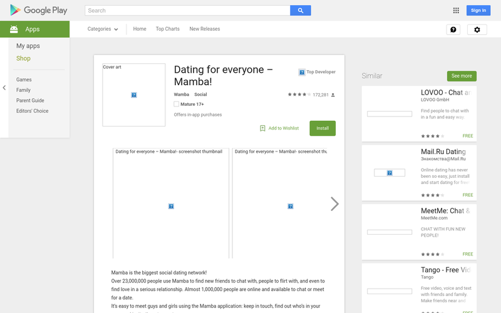Click the bookmark icon next to Add to Wishlist

[262, 128]
